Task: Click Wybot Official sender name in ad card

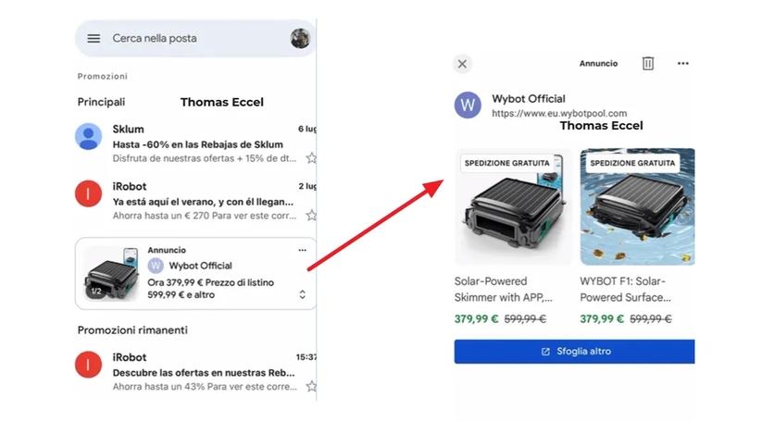Action: tap(200, 266)
